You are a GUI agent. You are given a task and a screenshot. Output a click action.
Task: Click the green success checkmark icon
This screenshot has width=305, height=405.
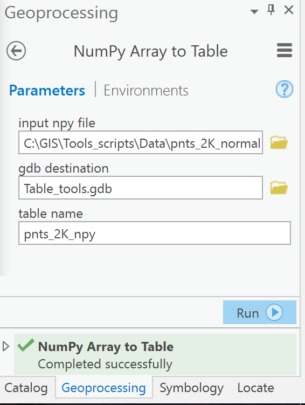pyautogui.click(x=26, y=345)
